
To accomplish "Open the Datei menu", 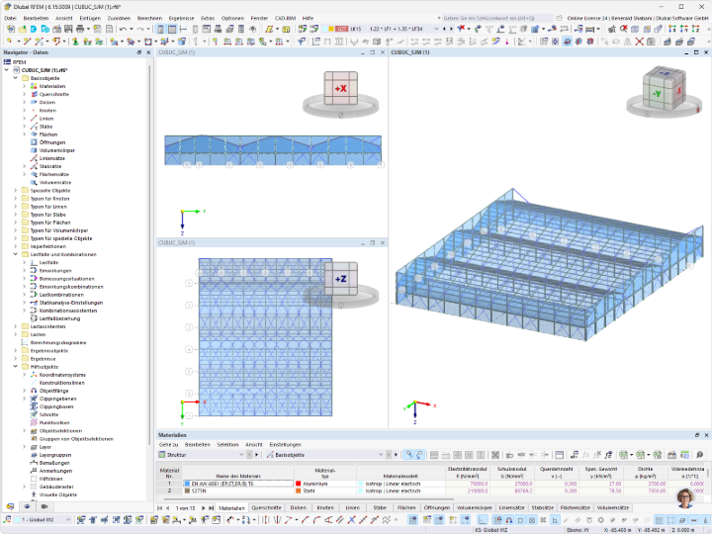I will coord(10,18).
